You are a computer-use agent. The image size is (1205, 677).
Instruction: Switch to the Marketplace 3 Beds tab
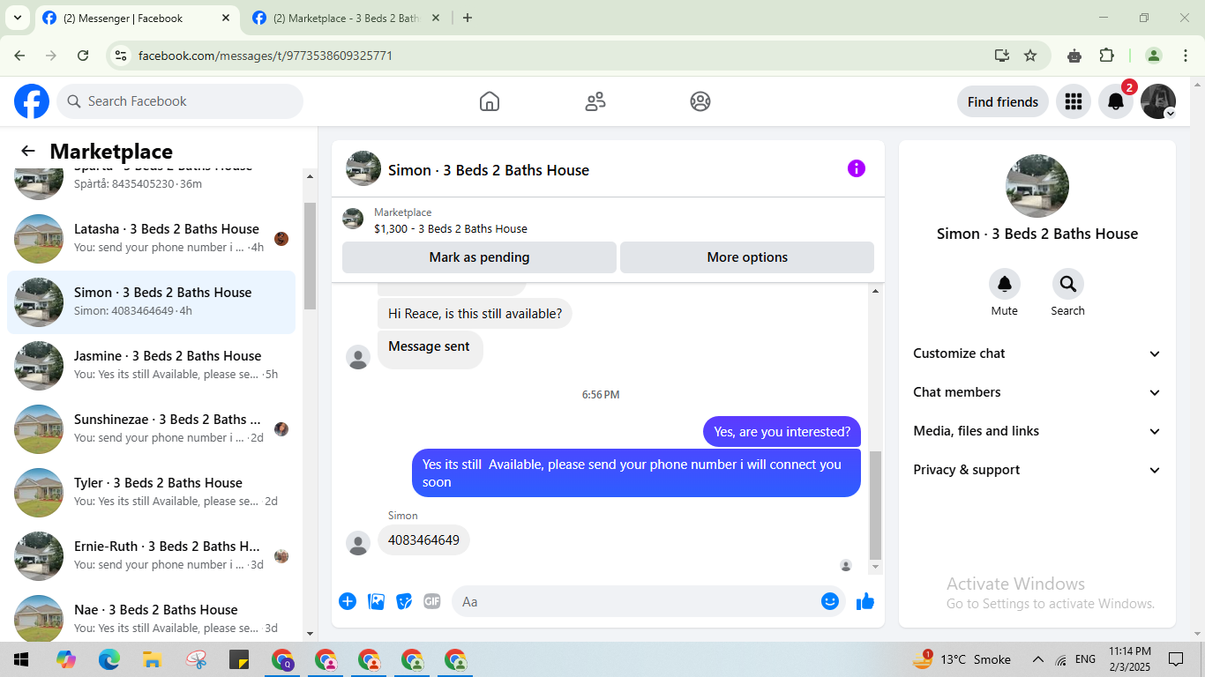click(x=347, y=18)
